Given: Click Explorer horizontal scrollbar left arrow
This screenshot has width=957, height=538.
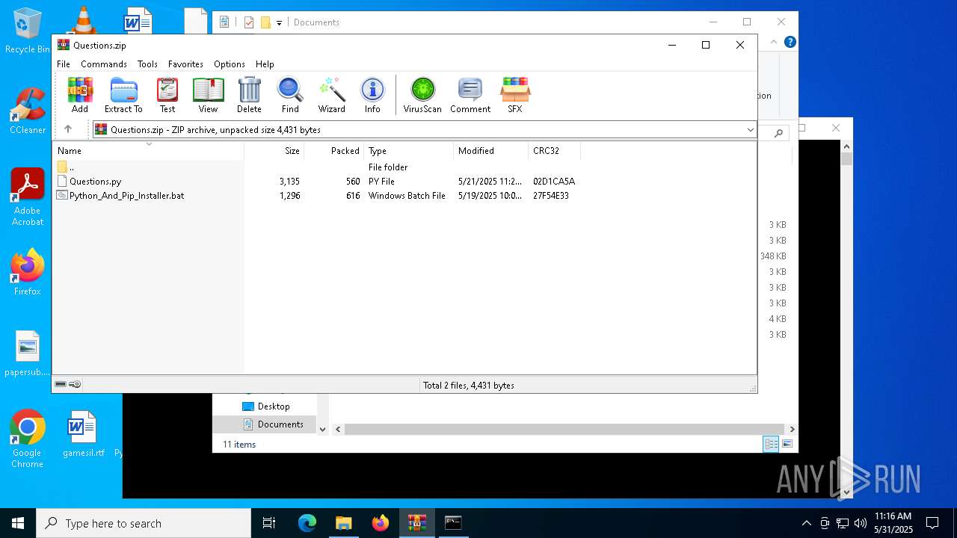Looking at the screenshot, I should click(x=338, y=429).
